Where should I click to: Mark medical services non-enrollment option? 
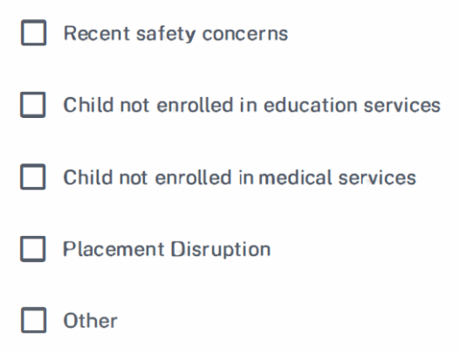click(33, 177)
